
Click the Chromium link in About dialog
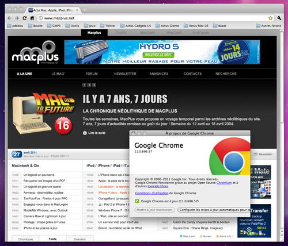point(224,183)
